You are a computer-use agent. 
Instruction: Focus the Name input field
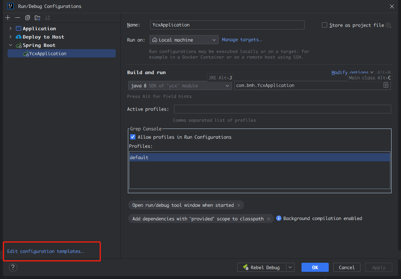[227, 25]
